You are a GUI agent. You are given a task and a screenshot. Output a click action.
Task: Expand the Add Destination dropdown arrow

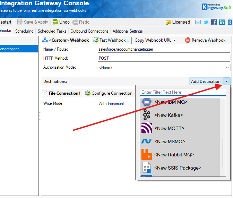(x=226, y=81)
